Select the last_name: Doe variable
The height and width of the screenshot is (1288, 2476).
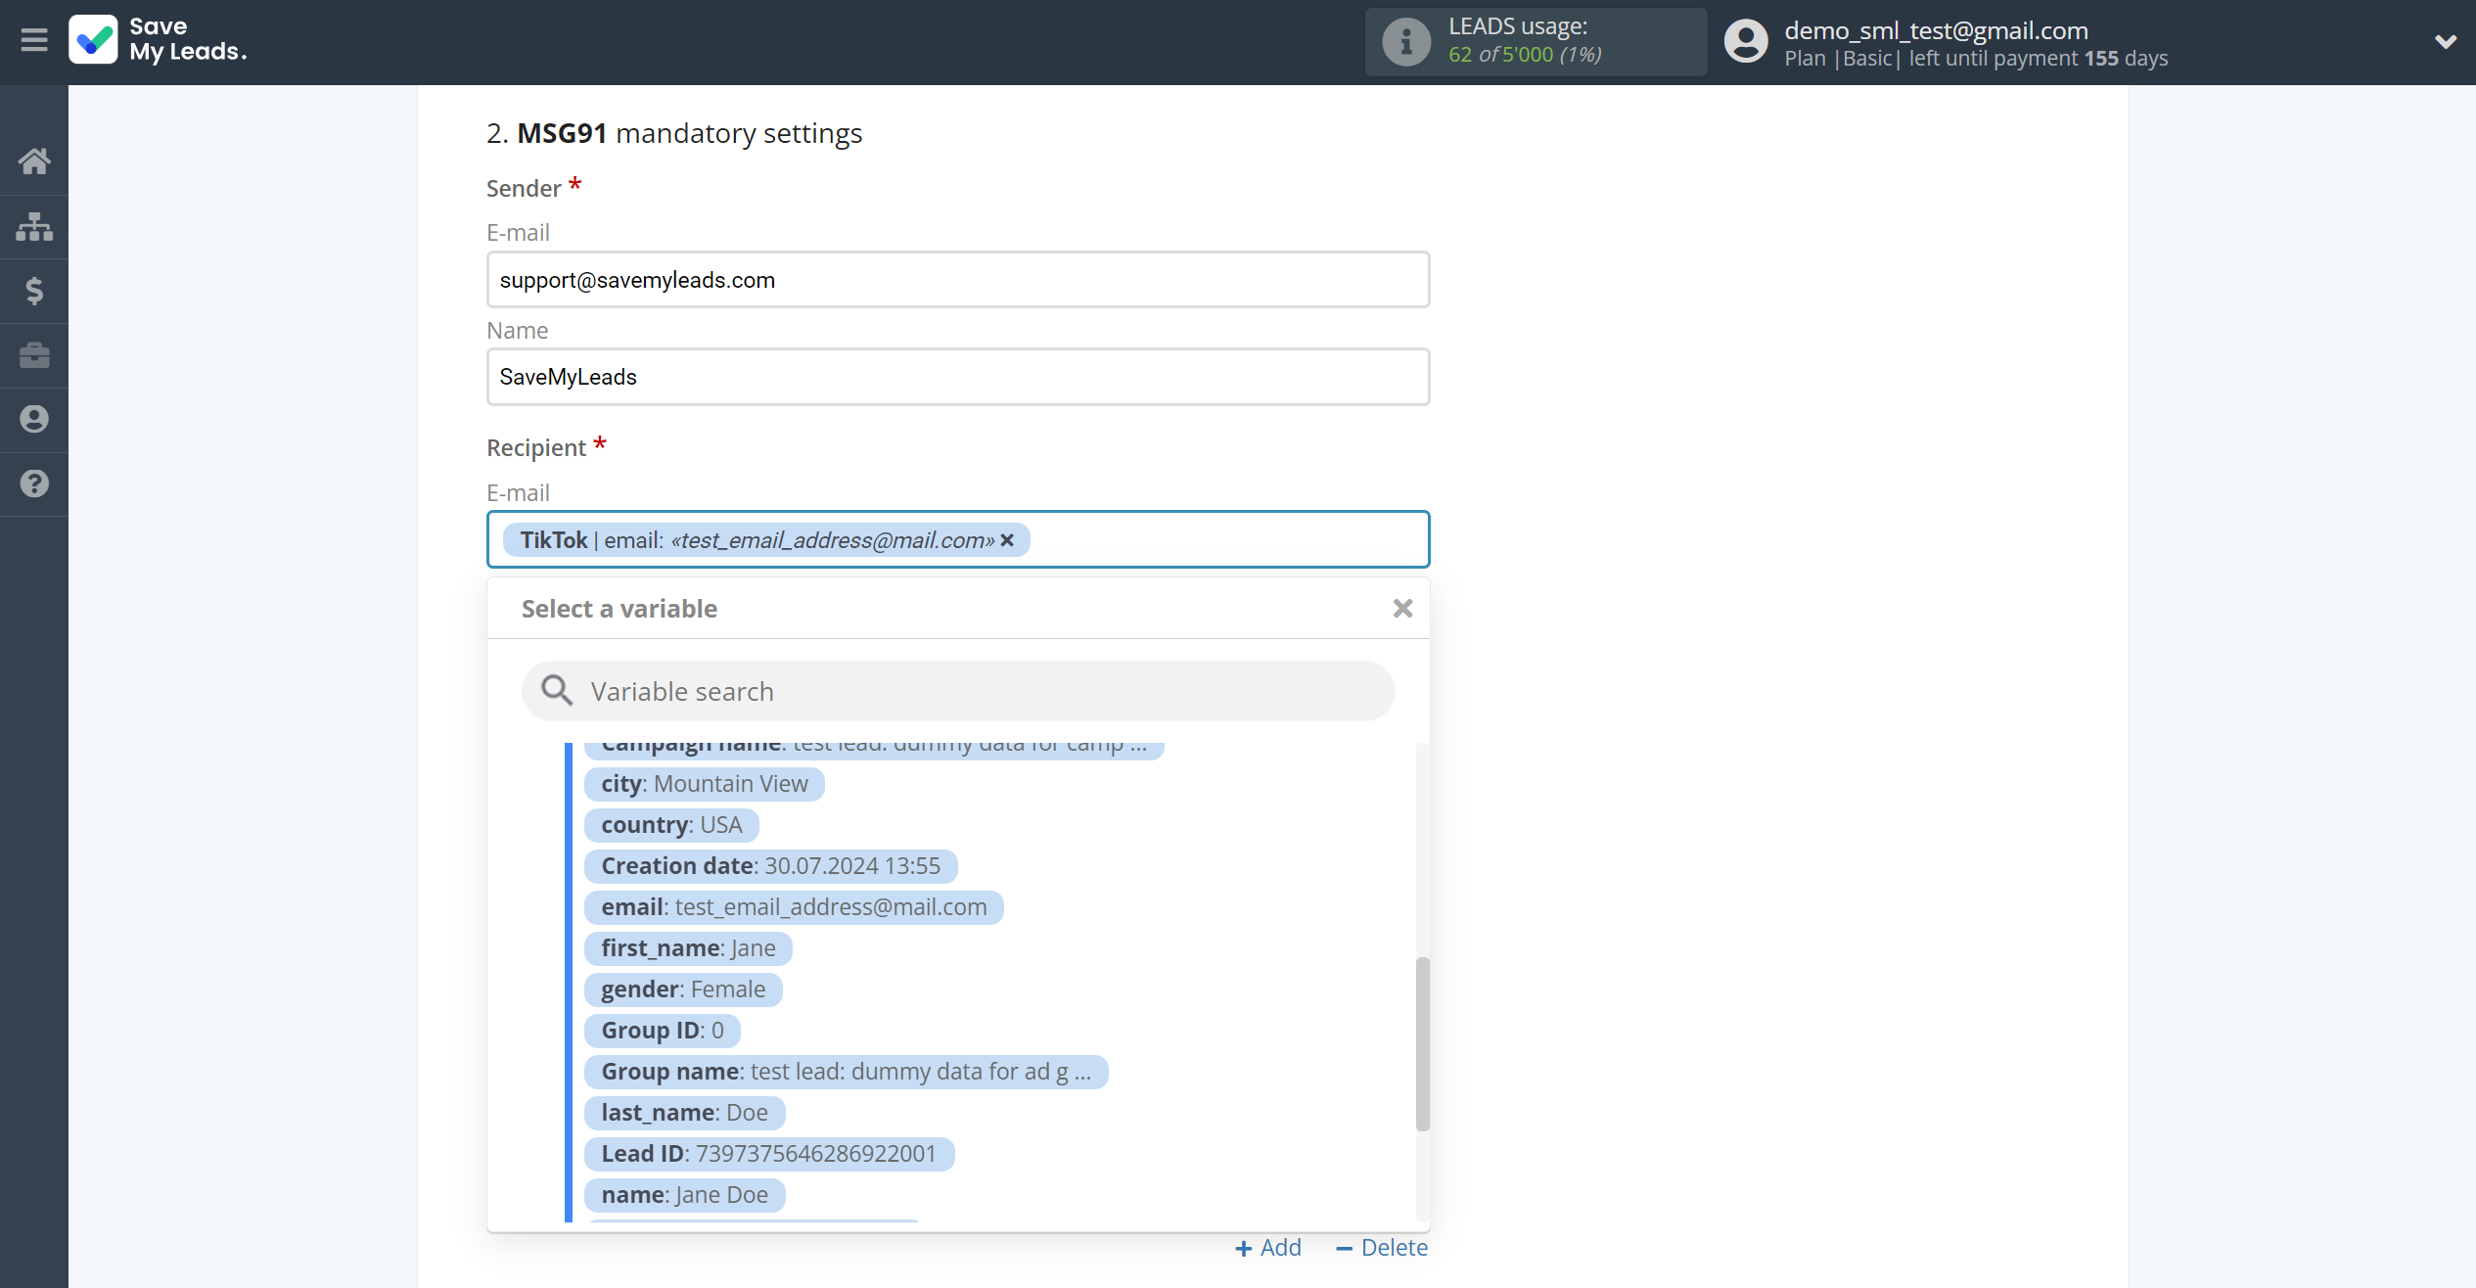684,1113
